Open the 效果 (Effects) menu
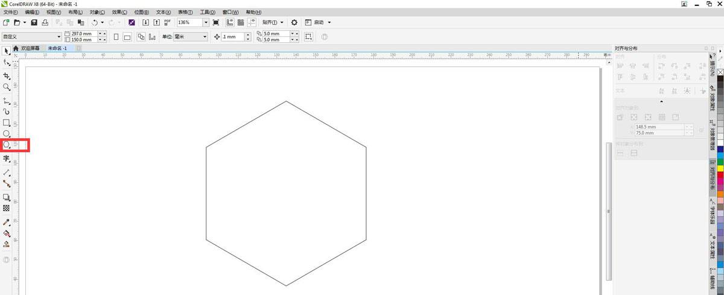 (120, 12)
